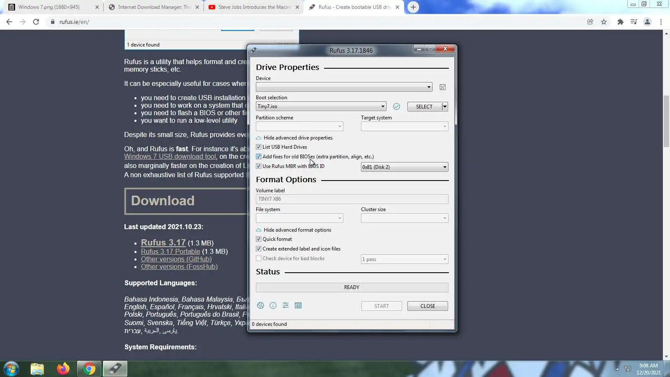The image size is (670, 377).
Task: Bookmark this page star icon
Action: tap(604, 22)
